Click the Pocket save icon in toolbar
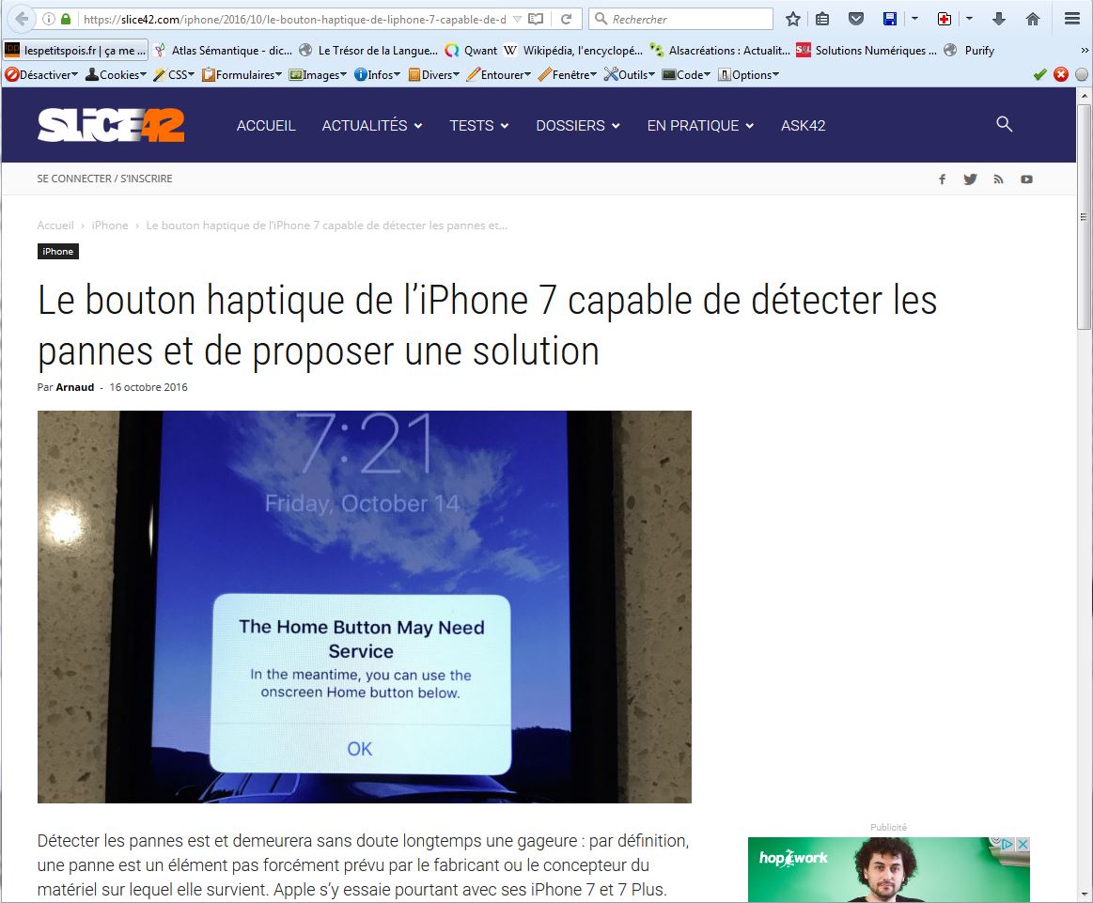The width and height of the screenshot is (1093, 903). (855, 19)
